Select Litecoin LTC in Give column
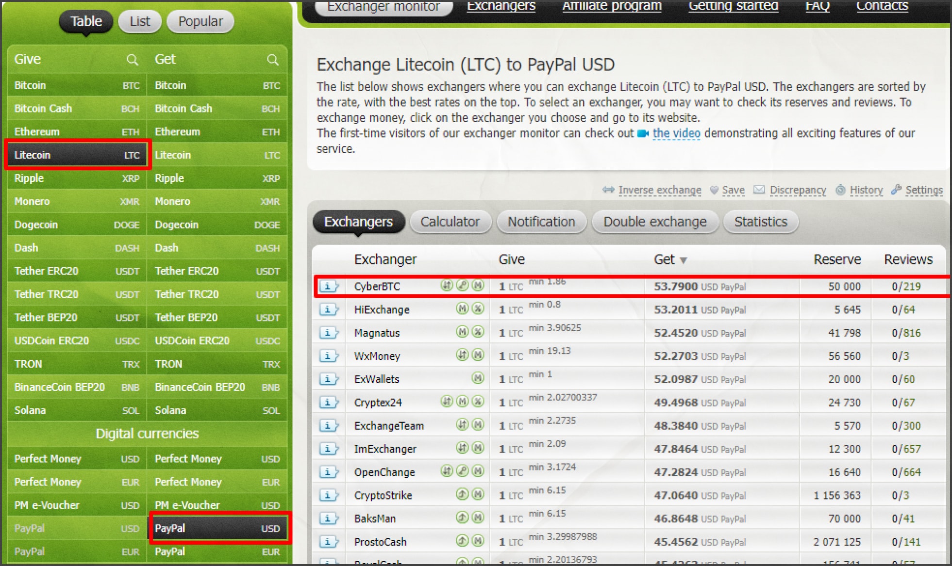The width and height of the screenshot is (952, 566). point(77,155)
